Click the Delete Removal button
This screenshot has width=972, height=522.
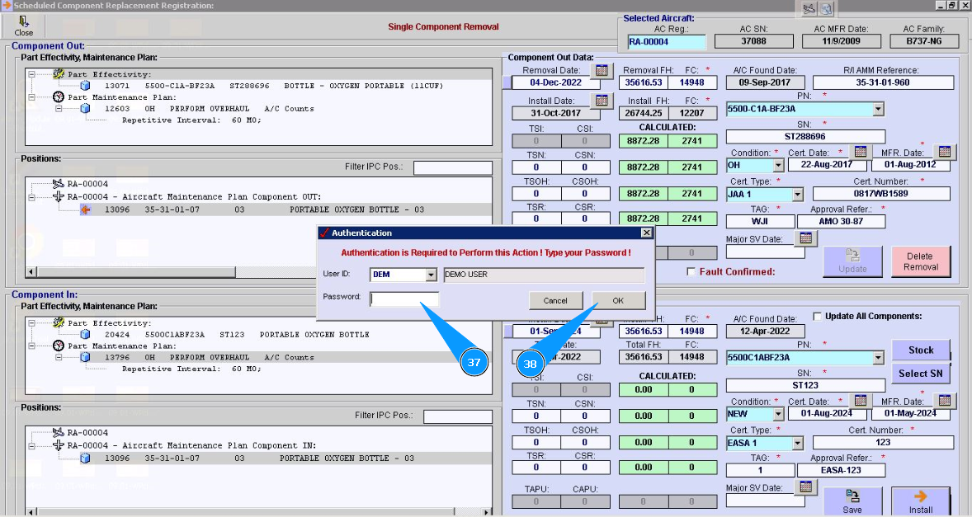click(920, 261)
